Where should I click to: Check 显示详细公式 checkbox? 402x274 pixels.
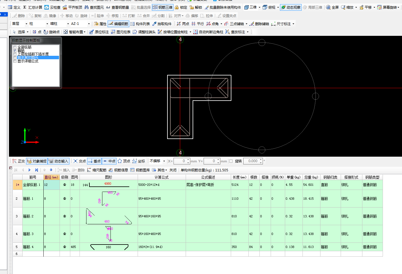pos(15,61)
